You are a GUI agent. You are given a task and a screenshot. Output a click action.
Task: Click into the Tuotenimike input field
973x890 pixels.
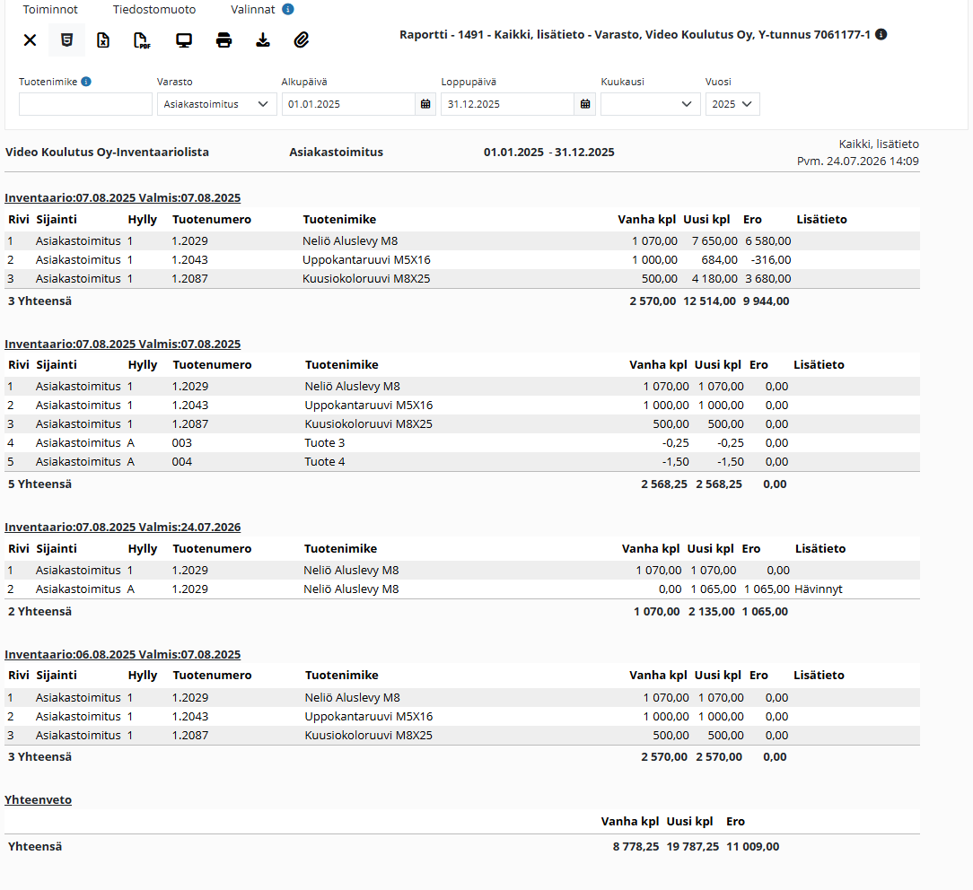tap(85, 104)
